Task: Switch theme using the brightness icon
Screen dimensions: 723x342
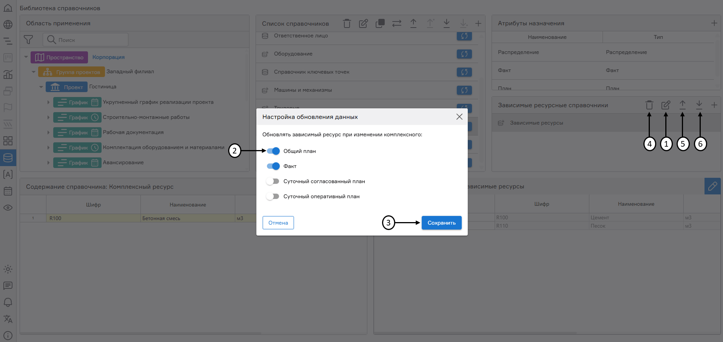Action: point(8,269)
